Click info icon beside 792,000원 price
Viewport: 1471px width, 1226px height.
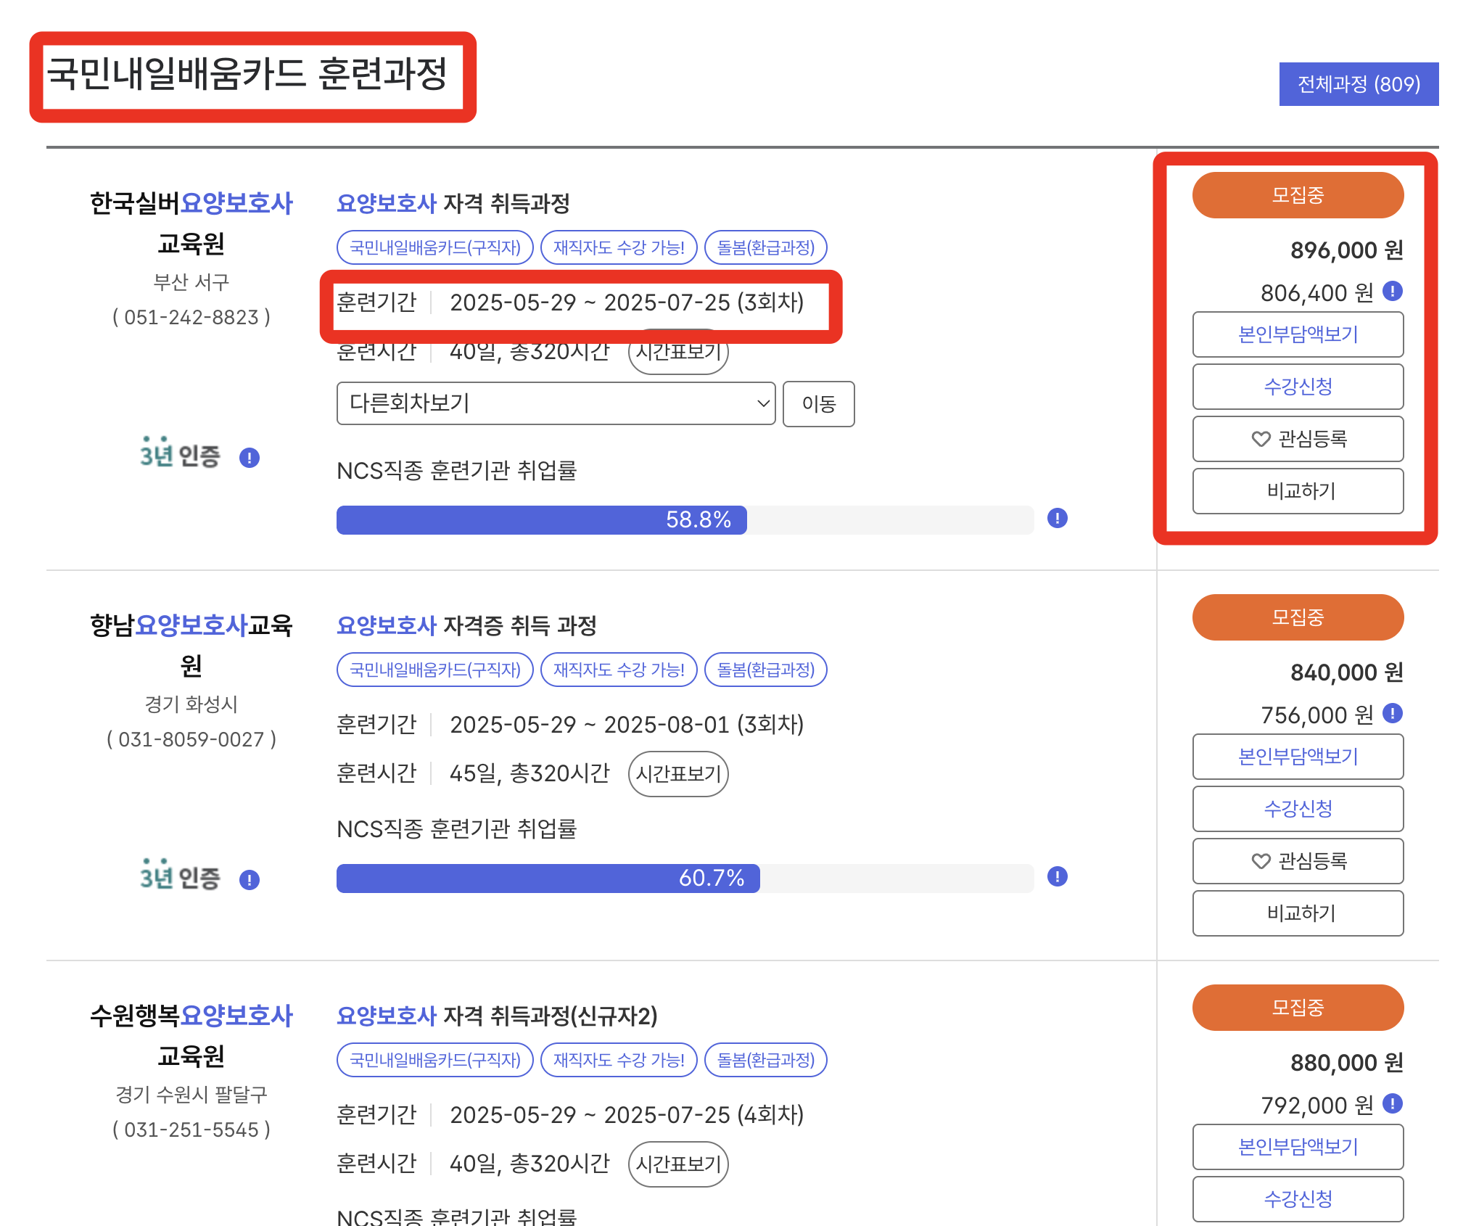tap(1392, 1106)
